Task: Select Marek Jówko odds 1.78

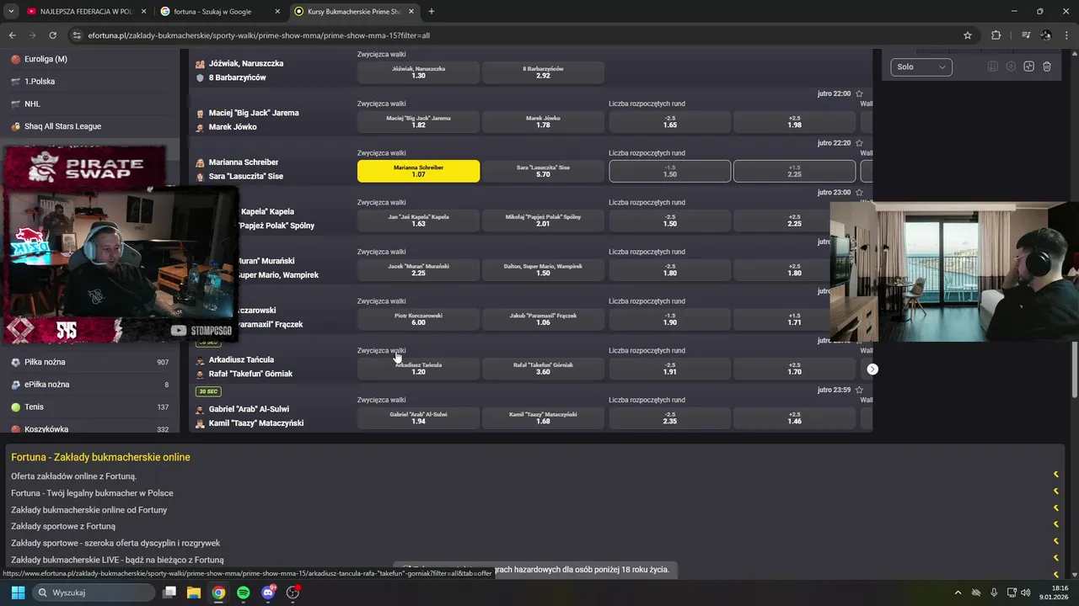Action: pyautogui.click(x=543, y=122)
